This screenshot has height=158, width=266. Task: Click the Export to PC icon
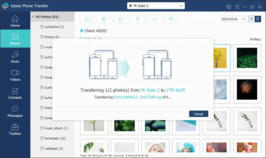tap(121, 19)
